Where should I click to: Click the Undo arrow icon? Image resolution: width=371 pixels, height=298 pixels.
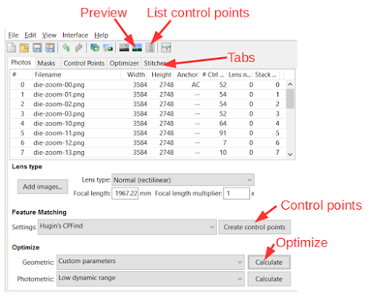tap(66, 47)
